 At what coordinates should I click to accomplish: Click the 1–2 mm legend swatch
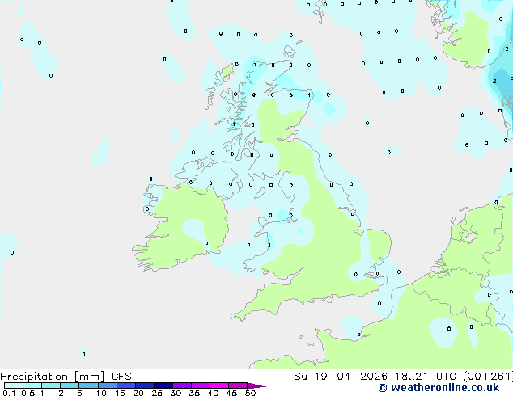(x=51, y=385)
